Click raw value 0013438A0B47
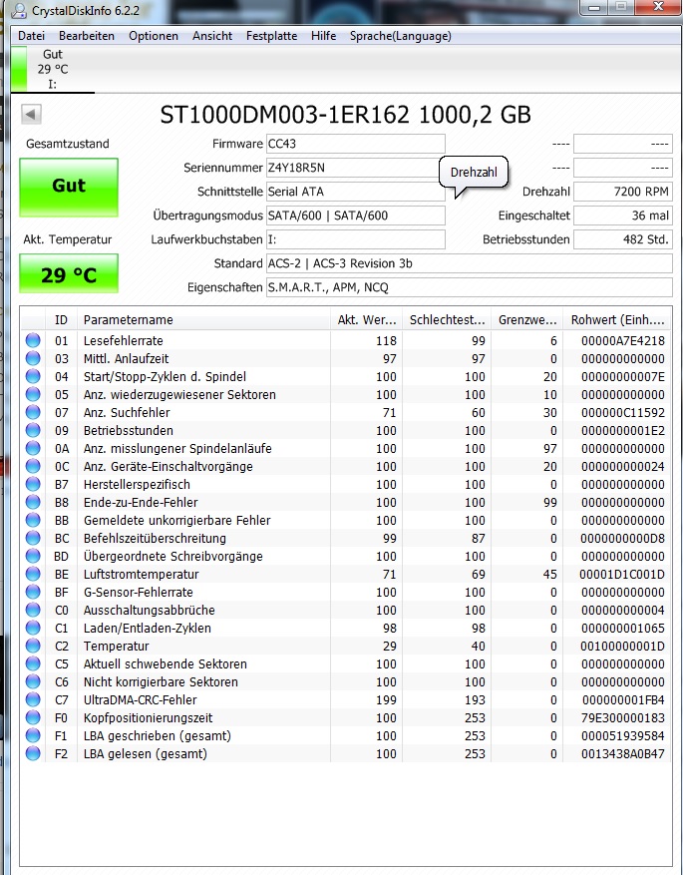This screenshot has width=683, height=875. point(623,753)
